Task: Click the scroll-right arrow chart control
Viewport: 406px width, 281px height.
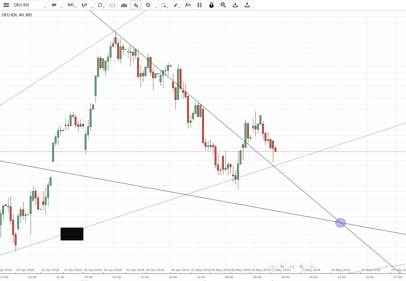Action: click(312, 267)
